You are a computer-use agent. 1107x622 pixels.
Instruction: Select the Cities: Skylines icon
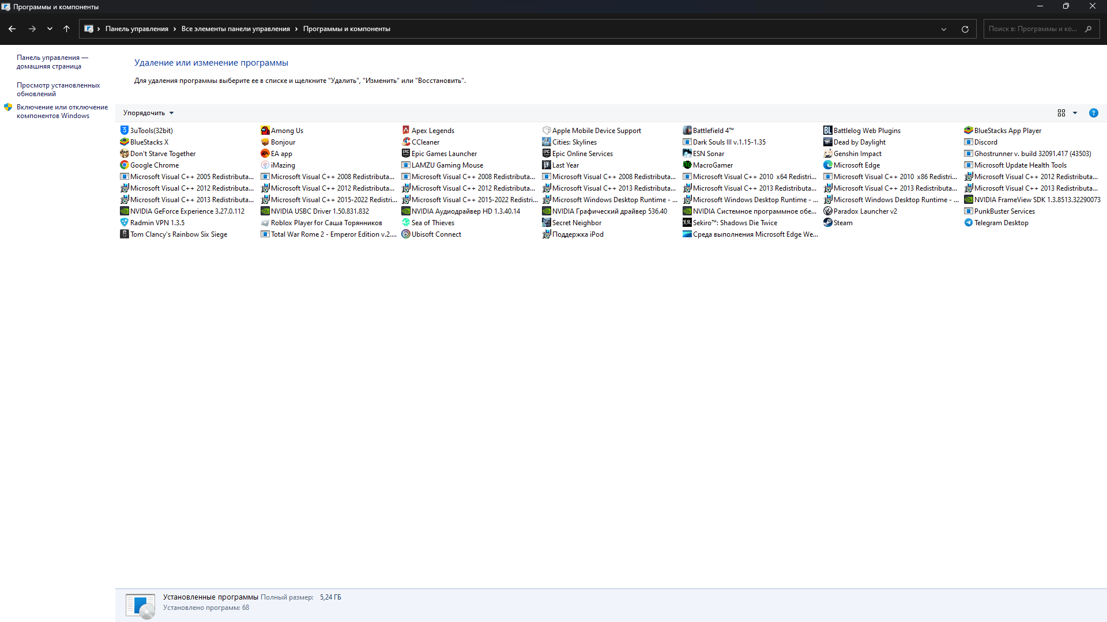(x=546, y=142)
